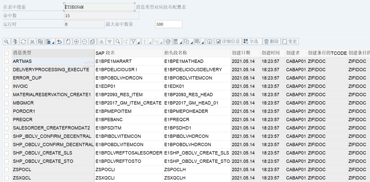Check the select-all checkbox in table header
Screen dimensions: 370x182
(7, 53)
